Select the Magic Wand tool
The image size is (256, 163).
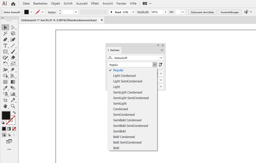(5, 33)
